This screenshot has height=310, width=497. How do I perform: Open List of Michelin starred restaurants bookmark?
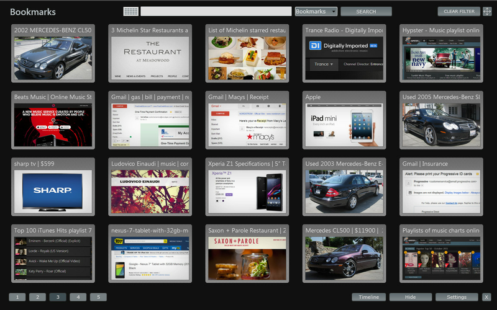click(x=247, y=53)
